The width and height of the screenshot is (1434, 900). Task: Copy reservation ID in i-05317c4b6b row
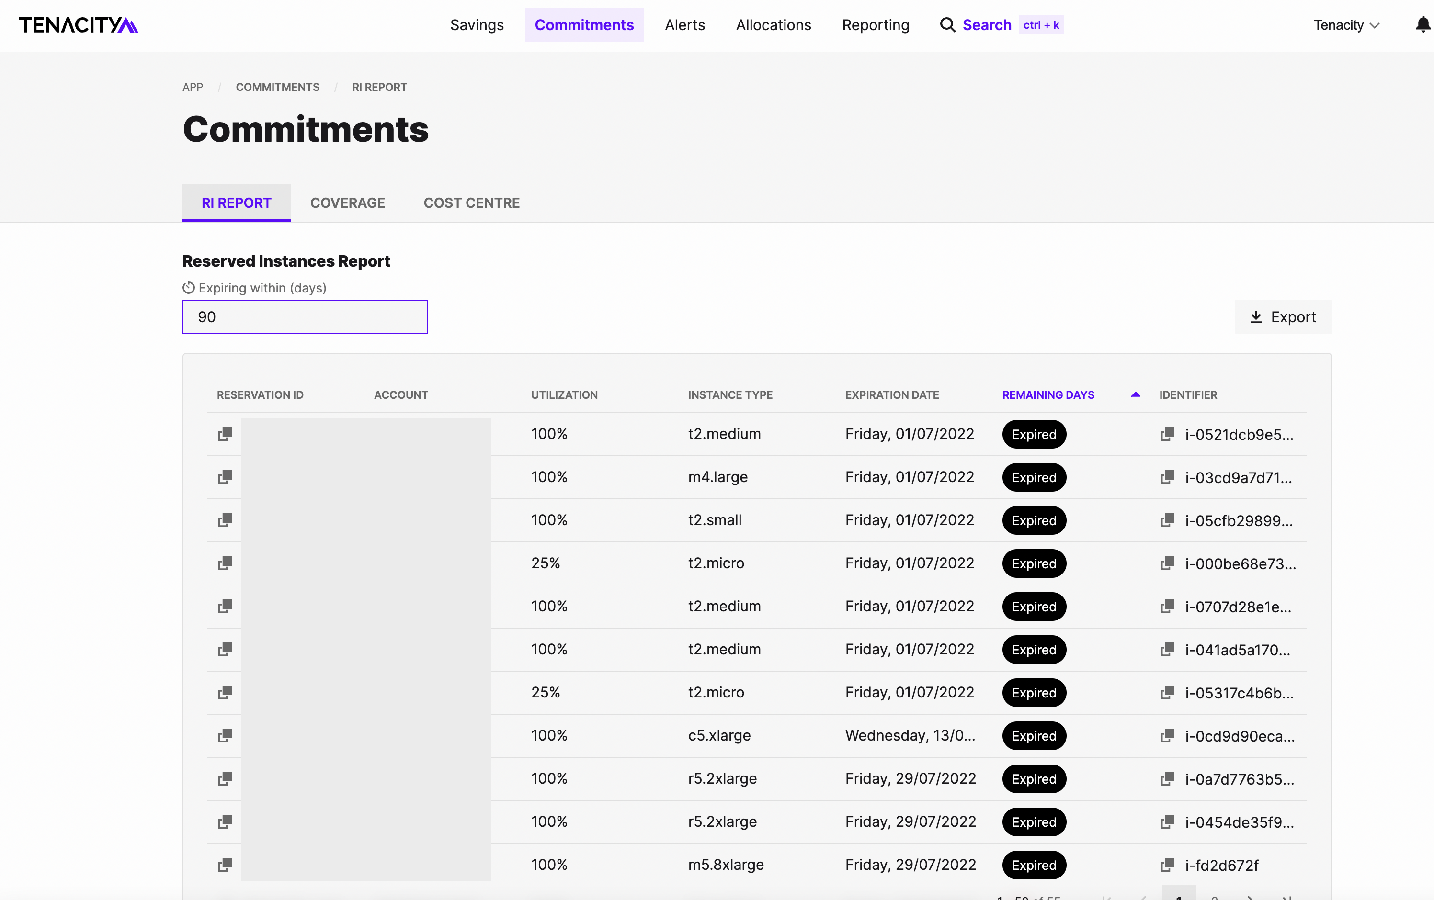(225, 692)
